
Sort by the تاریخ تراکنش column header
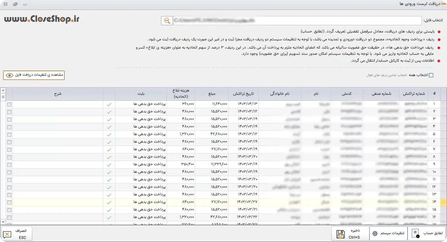pos(243,94)
